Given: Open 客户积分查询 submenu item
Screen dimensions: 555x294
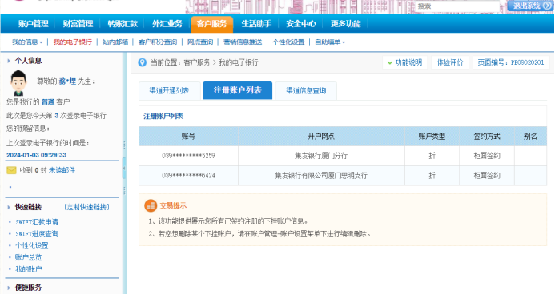Looking at the screenshot, I should pos(158,42).
